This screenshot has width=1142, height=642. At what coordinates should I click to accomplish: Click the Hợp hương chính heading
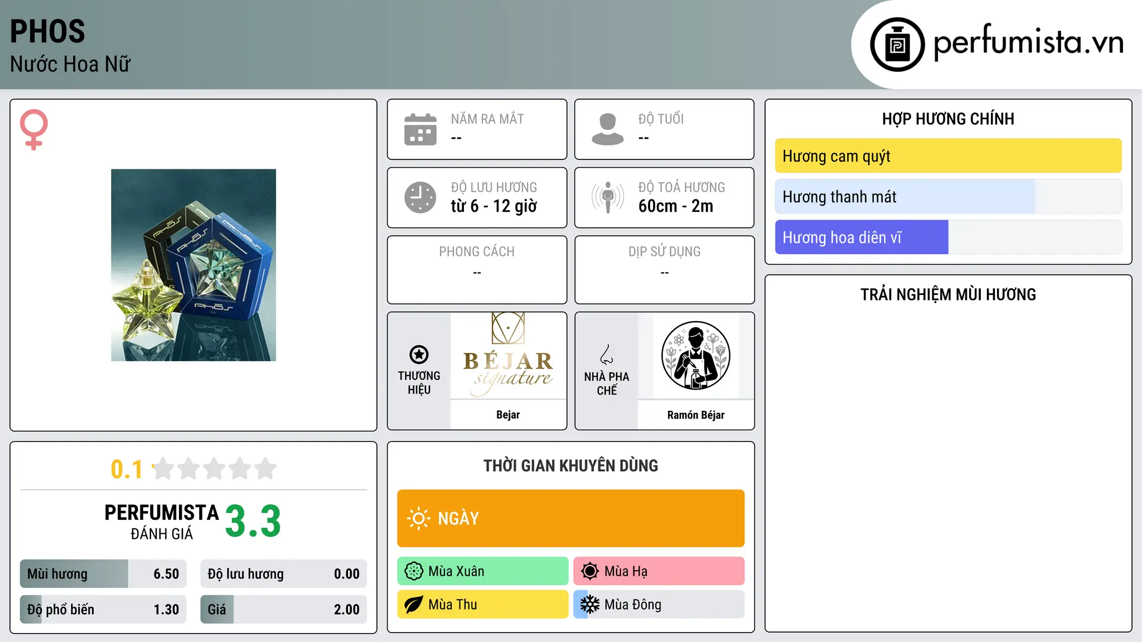point(949,119)
